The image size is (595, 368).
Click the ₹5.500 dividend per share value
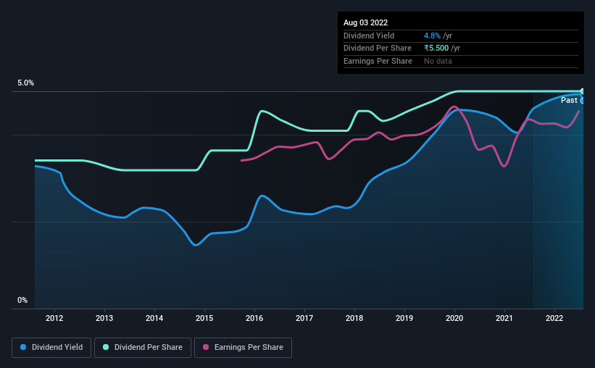click(436, 49)
